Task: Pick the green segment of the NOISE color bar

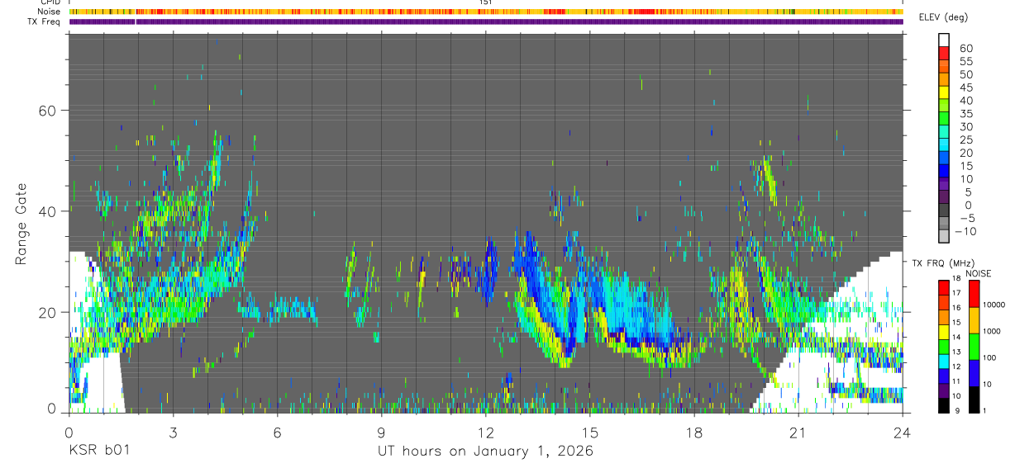Action: (974, 347)
